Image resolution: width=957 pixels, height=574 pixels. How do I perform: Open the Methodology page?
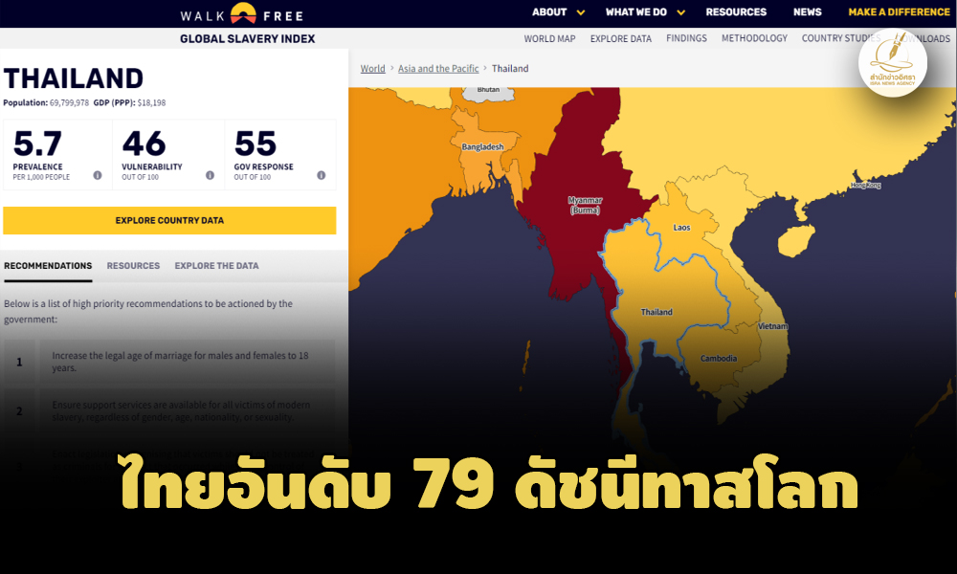pos(754,38)
